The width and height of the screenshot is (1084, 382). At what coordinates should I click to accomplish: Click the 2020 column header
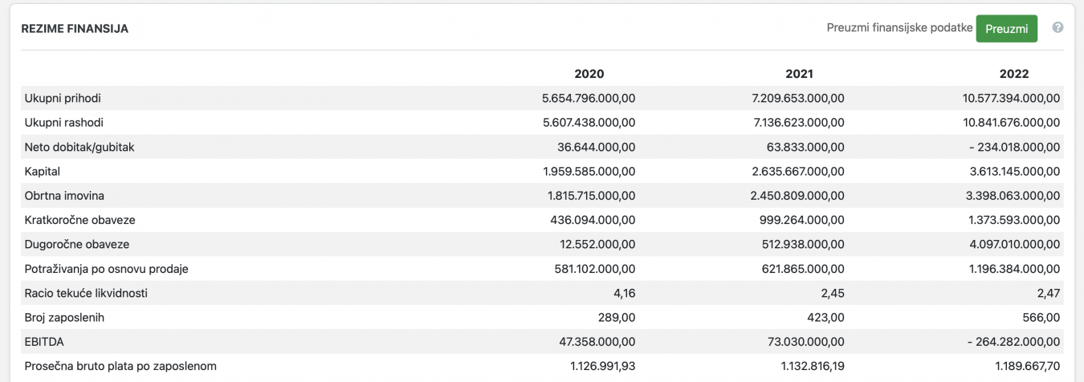point(589,74)
